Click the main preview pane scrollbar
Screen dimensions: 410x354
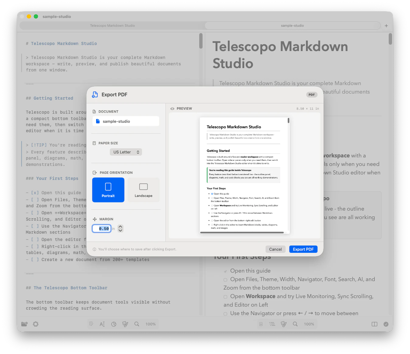[x=390, y=39]
